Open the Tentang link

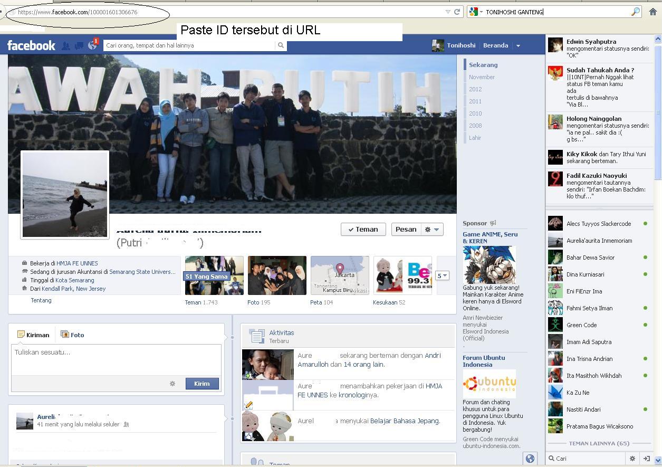pyautogui.click(x=41, y=300)
